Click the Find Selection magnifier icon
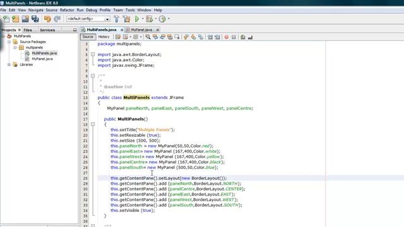Image resolution: width=404 pixels, height=227 pixels. coord(148,37)
